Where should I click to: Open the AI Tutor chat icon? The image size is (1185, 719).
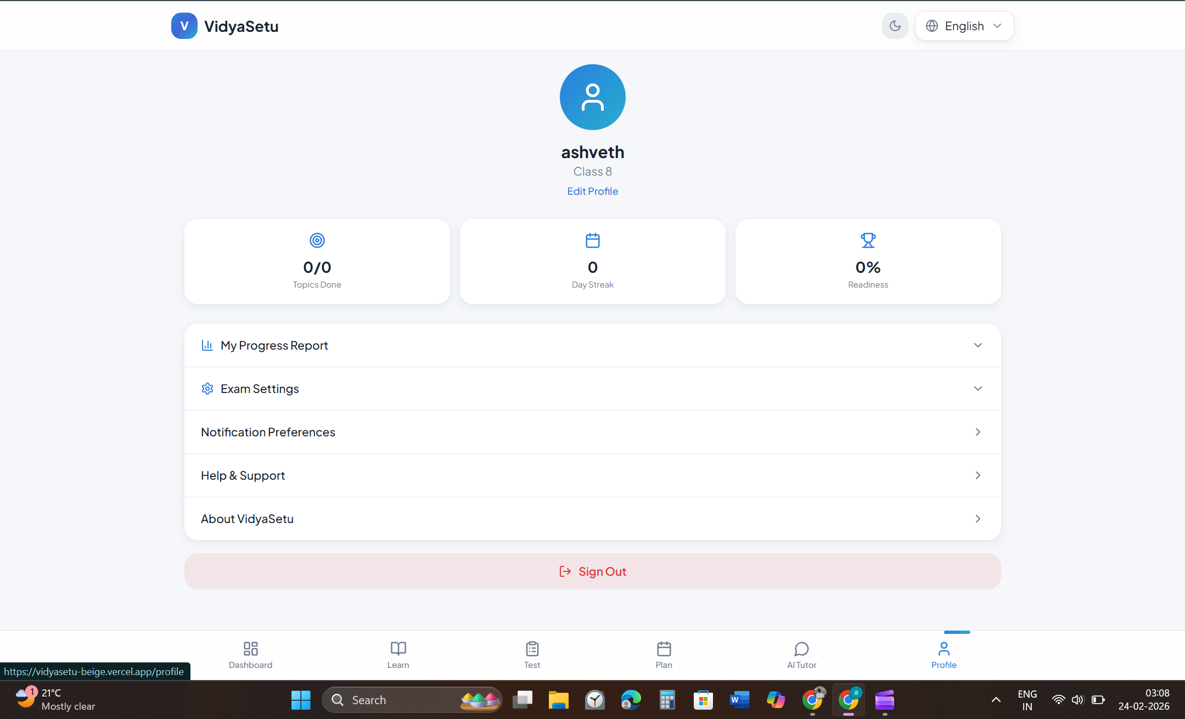pyautogui.click(x=801, y=649)
